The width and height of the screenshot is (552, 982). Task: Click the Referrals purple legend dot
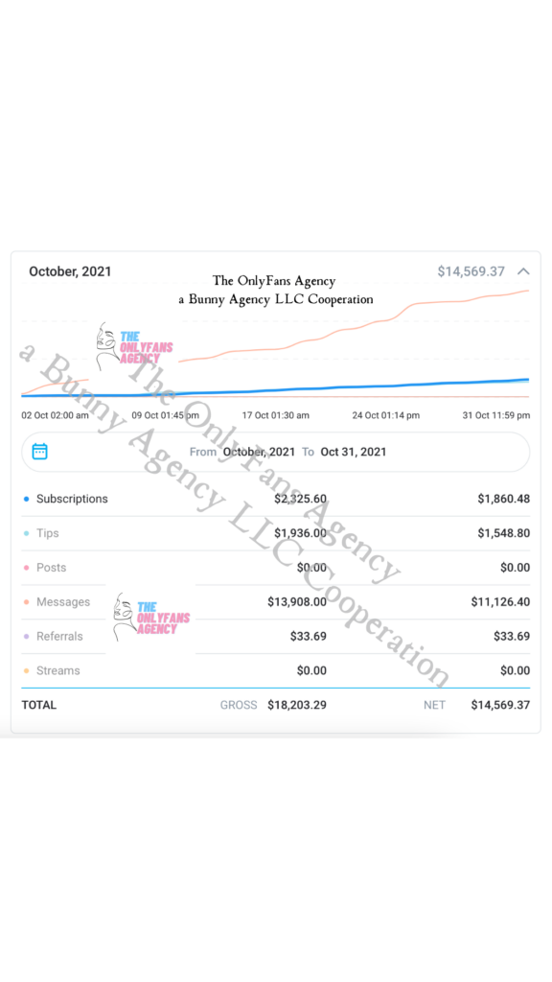(x=26, y=637)
